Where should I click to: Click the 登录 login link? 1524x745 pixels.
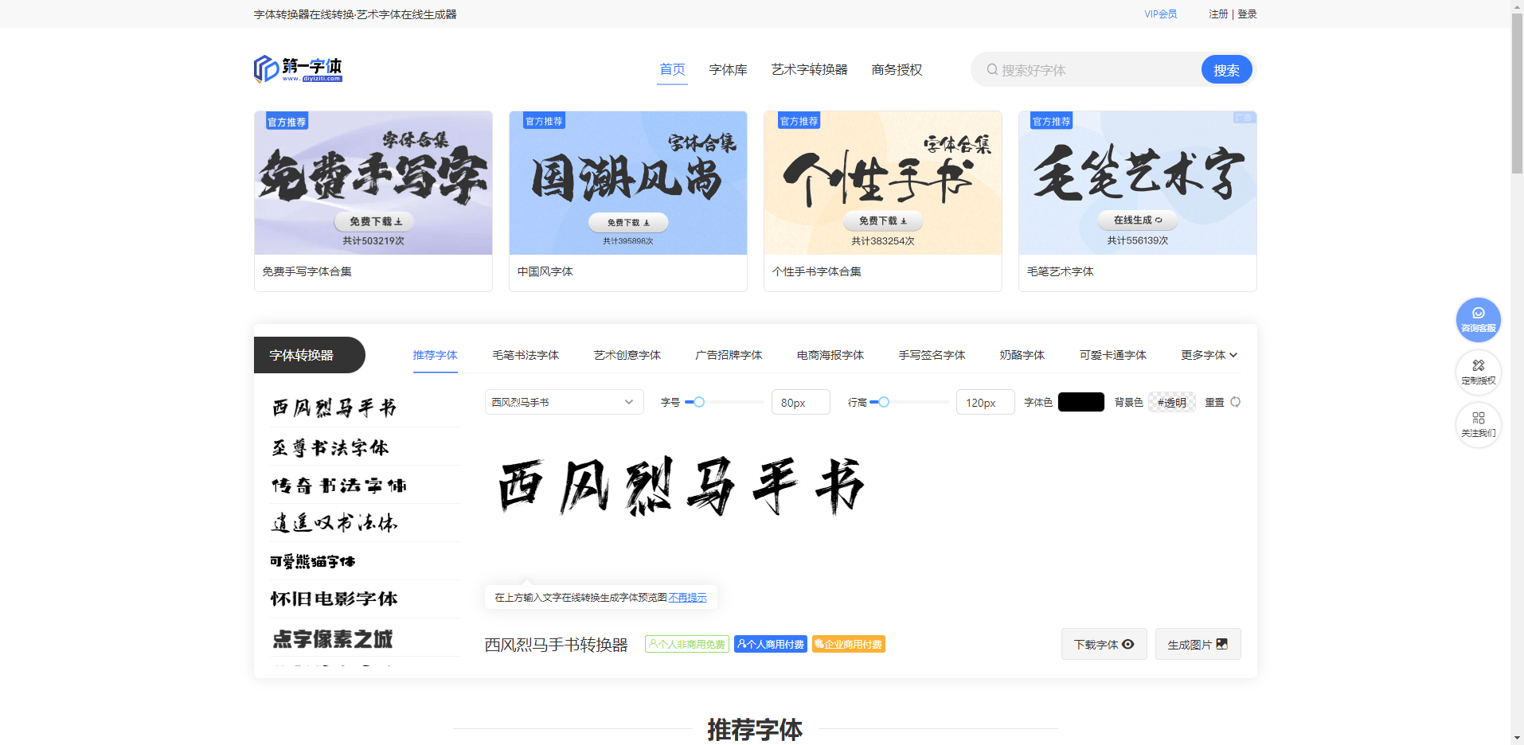tap(1246, 14)
